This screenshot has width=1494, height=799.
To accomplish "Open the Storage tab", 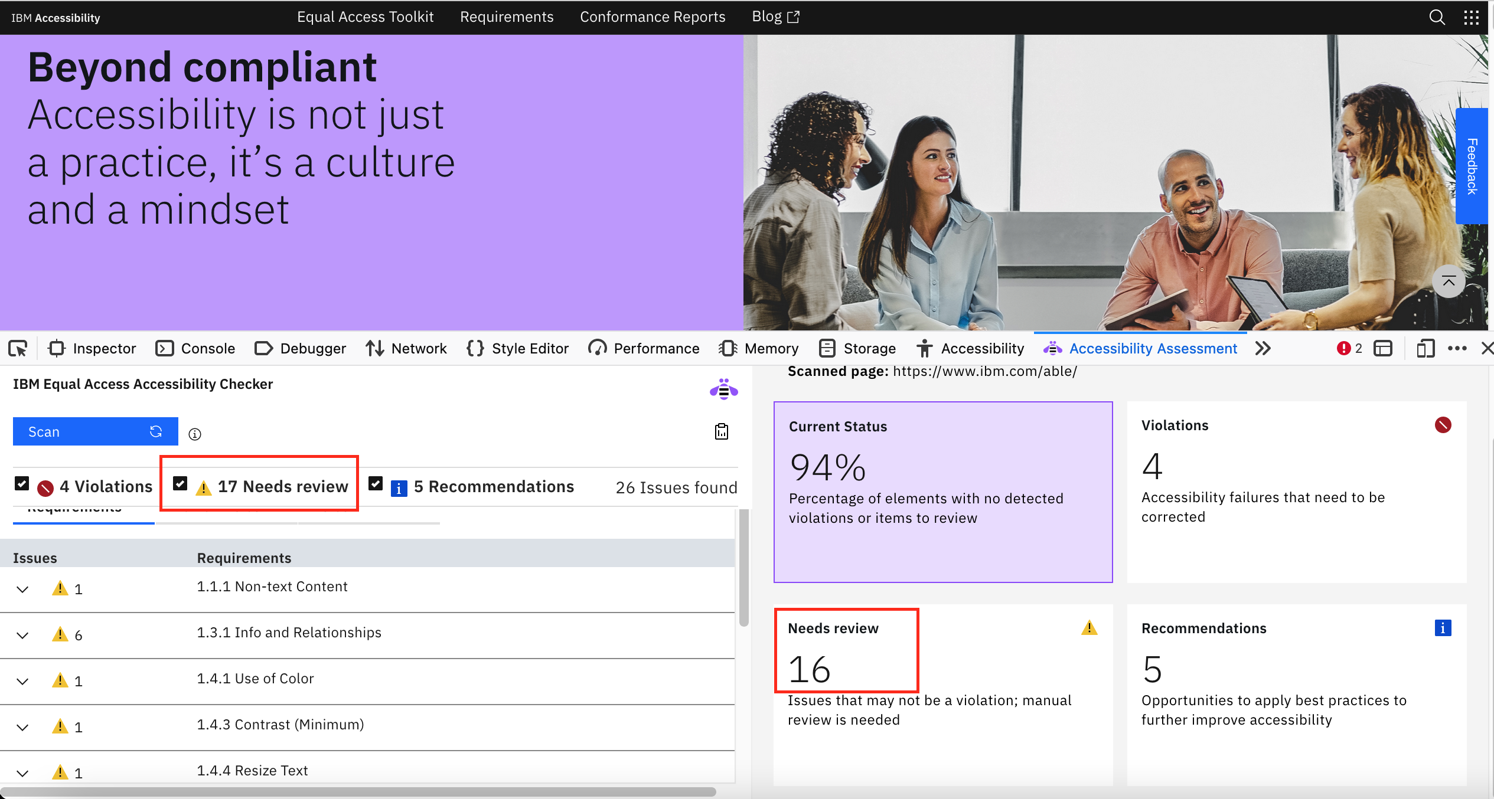I will (857, 348).
